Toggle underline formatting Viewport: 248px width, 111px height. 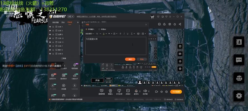[x=128, y=34]
